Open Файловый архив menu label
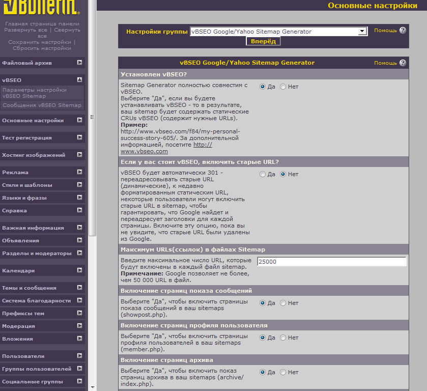Image resolution: width=427 pixels, height=391 pixels. 27,63
